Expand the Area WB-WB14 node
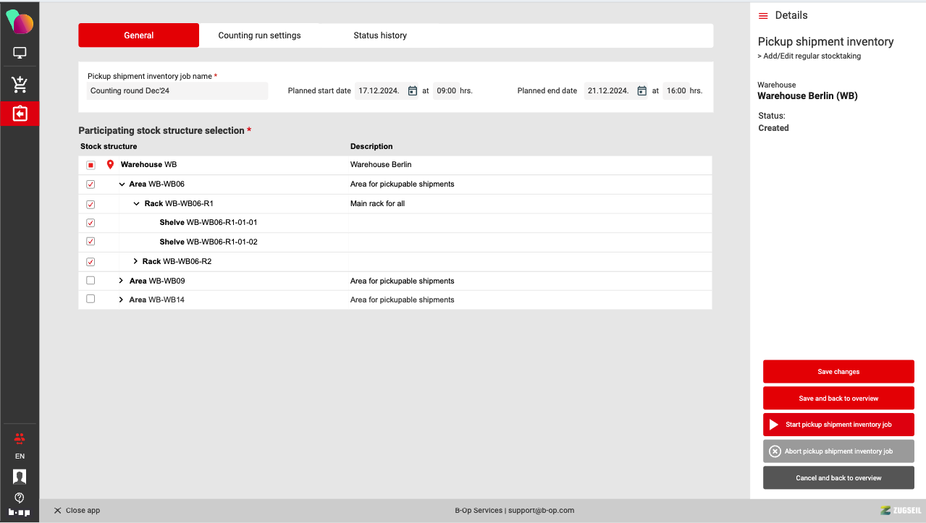Image resolution: width=926 pixels, height=523 pixels. click(x=121, y=299)
